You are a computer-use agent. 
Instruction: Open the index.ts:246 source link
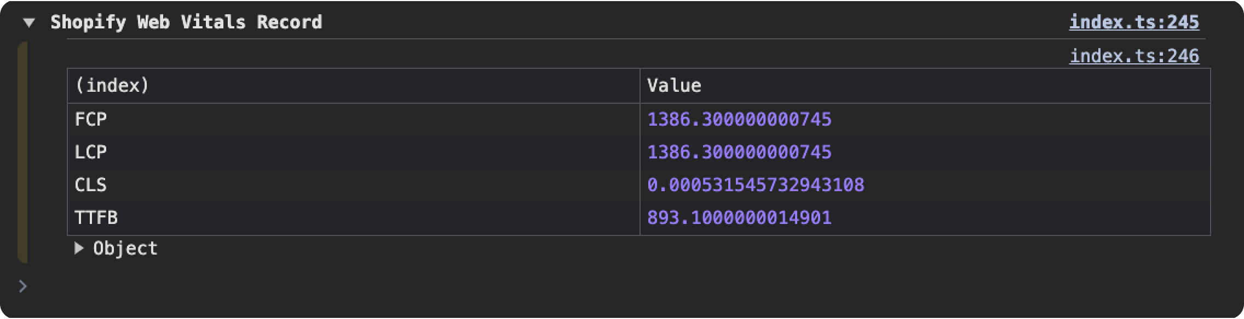[1134, 56]
